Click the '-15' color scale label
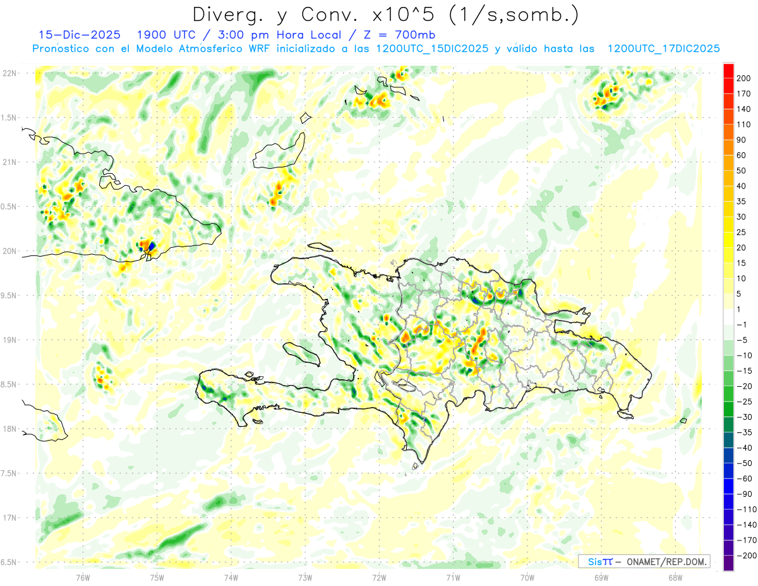The width and height of the screenshot is (758, 586). (745, 370)
